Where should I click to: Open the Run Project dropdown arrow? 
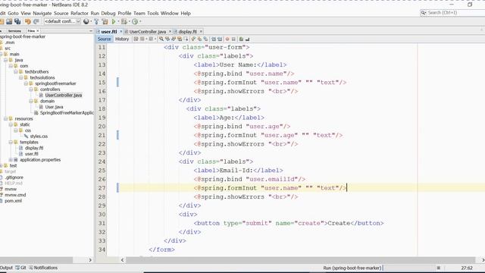point(118,21)
